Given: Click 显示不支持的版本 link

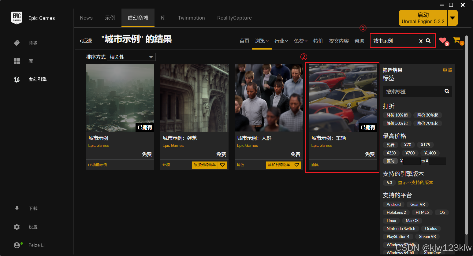Looking at the screenshot, I should (415, 183).
